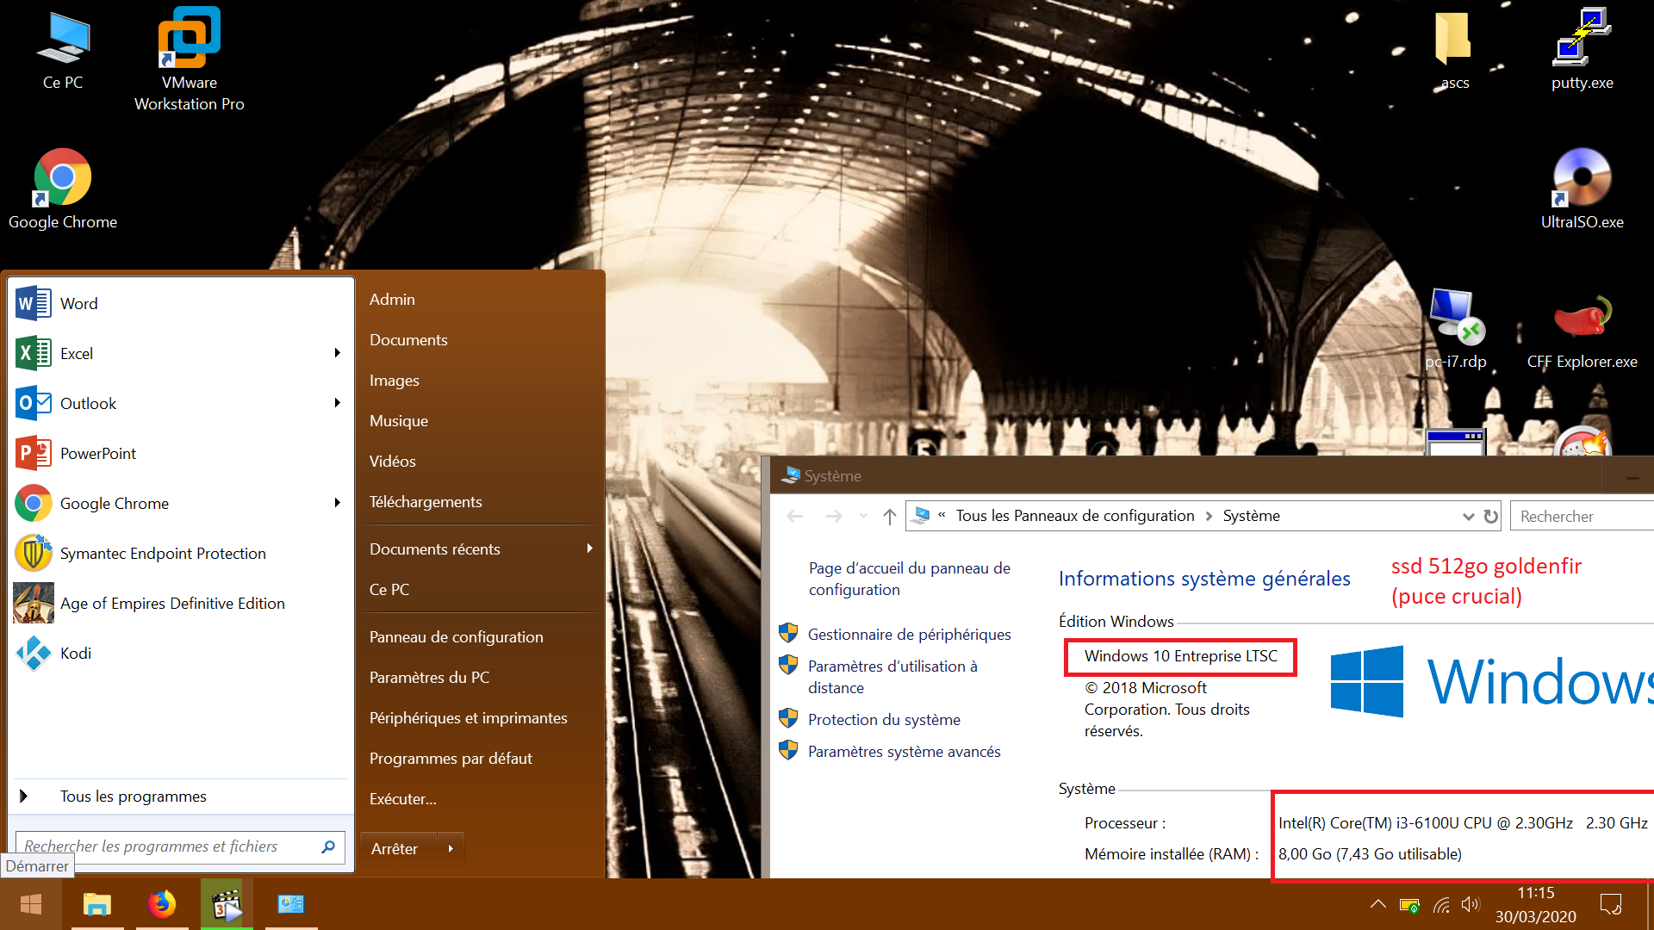Open the Arrêter shutdown options arrow
The height and width of the screenshot is (930, 1654).
coord(451,849)
